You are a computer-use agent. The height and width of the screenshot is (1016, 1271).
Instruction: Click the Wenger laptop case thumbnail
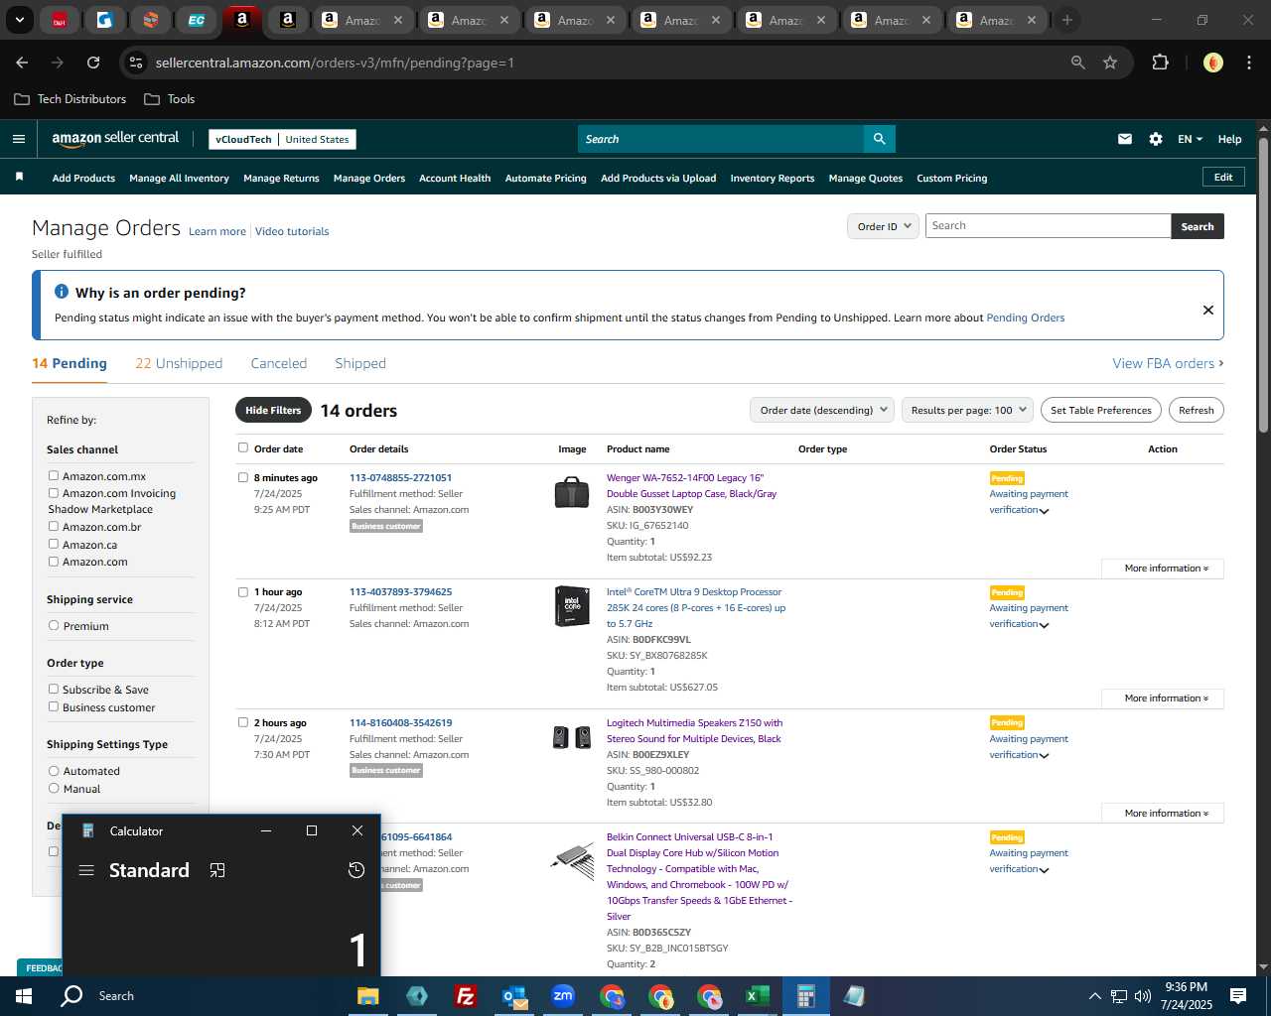(572, 493)
